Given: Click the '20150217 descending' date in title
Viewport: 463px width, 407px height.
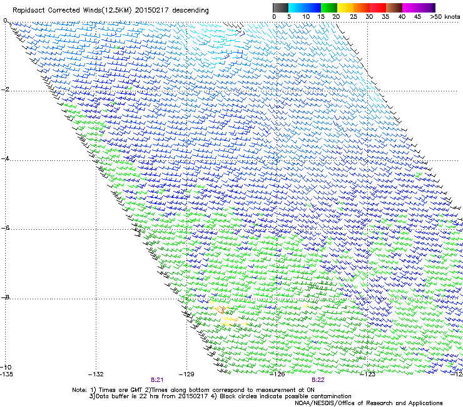Looking at the screenshot, I should [x=171, y=11].
